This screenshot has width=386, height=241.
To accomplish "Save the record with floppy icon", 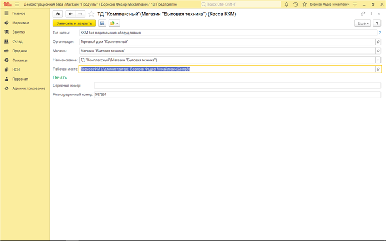I will tap(103, 23).
